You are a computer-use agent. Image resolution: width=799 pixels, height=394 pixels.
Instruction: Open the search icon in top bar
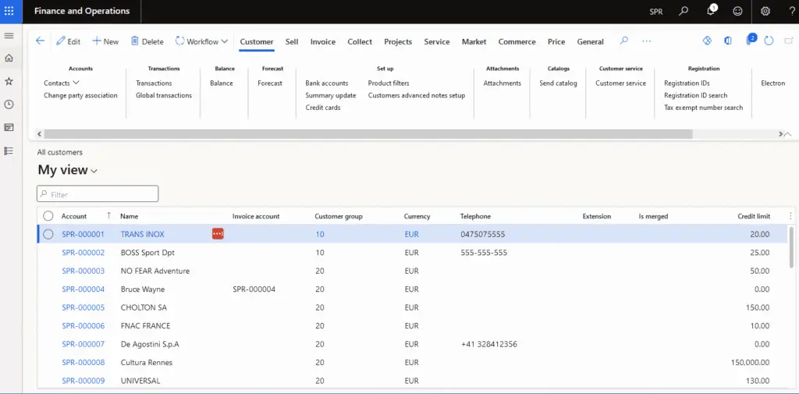684,11
